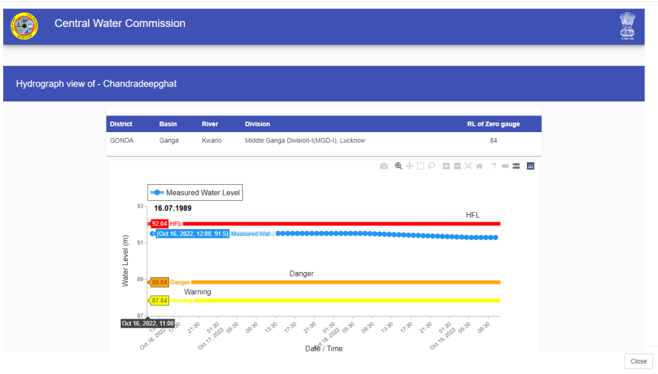
Task: Click the orange Danger level line
Action: point(347,282)
